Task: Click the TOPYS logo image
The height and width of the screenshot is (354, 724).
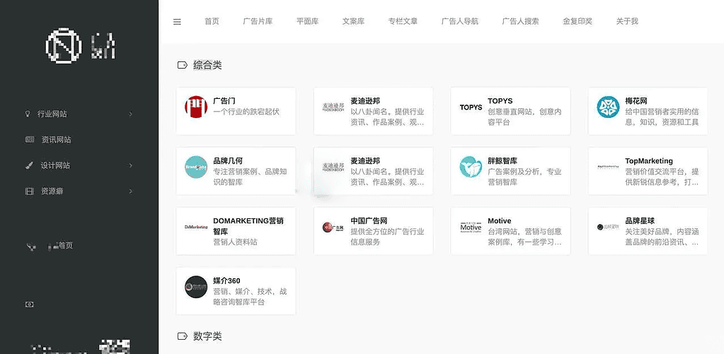Action: tap(471, 107)
